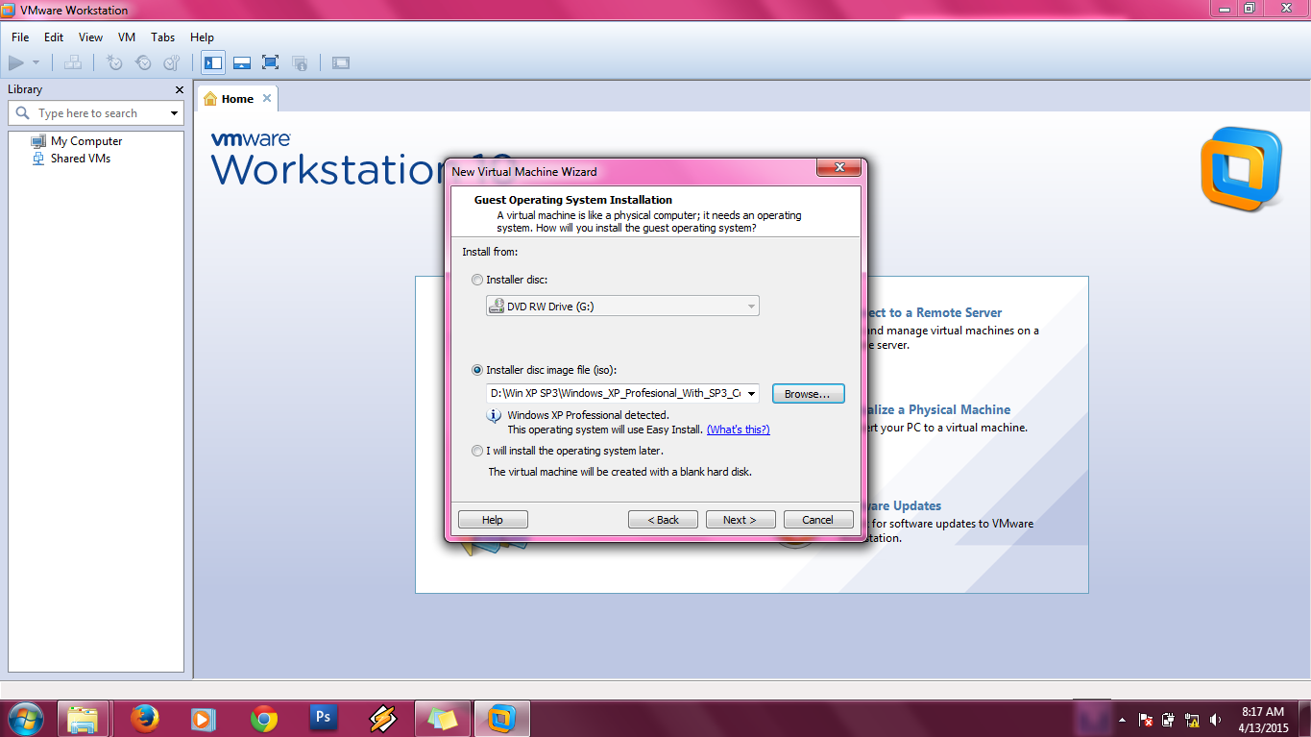Viewport: 1311px width, 737px height.
Task: Show hidden tray icons arrow
Action: tap(1123, 720)
